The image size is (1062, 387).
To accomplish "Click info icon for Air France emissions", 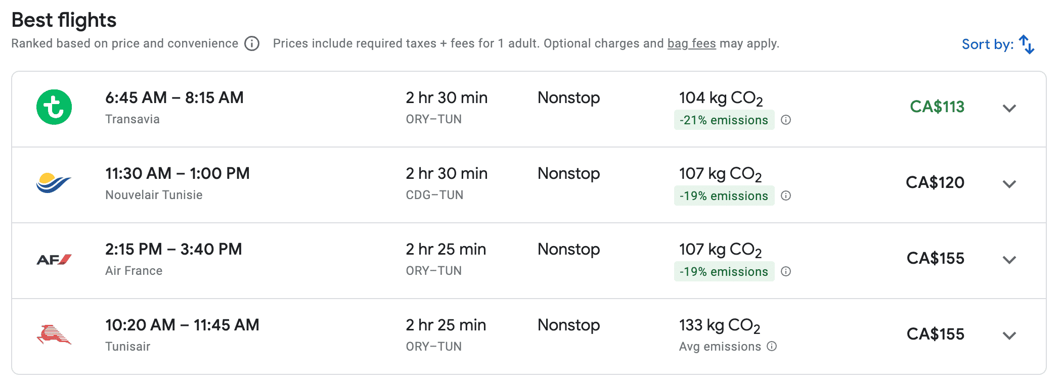I will coord(786,272).
